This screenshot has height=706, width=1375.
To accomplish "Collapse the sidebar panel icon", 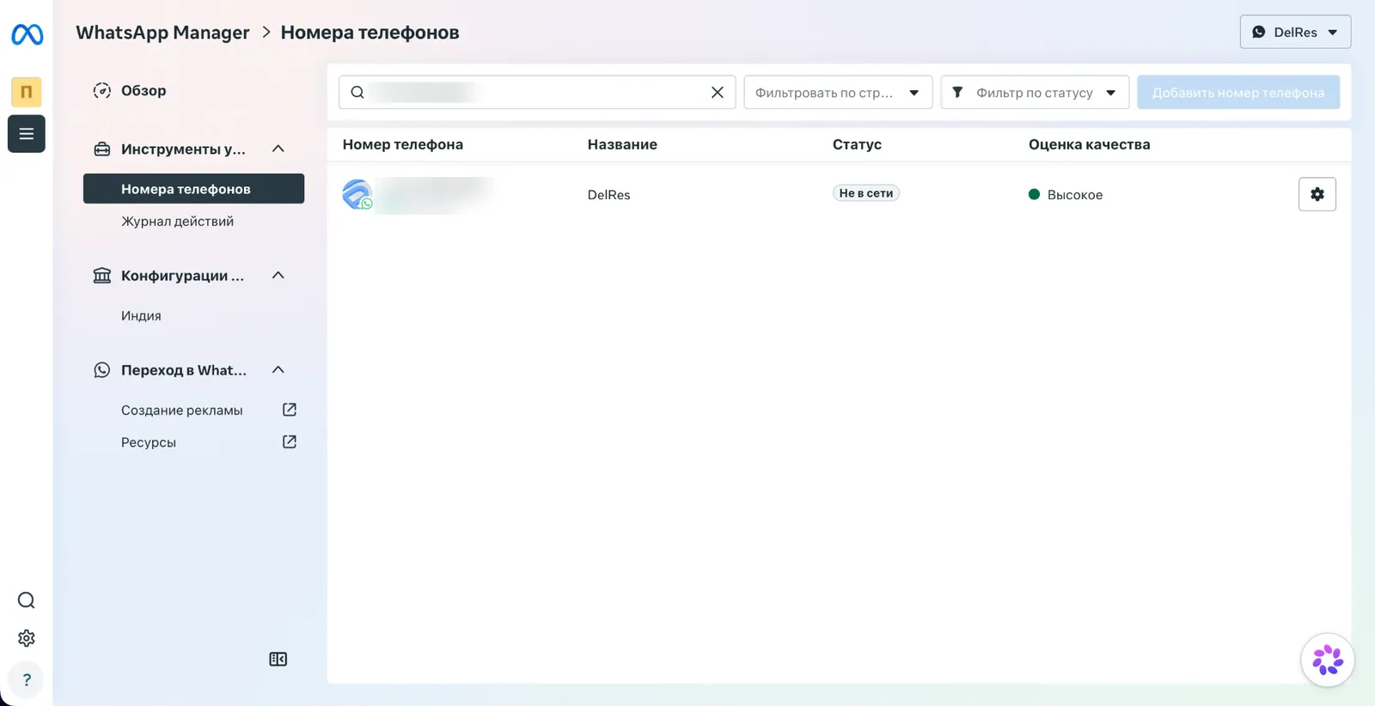I will 278,659.
